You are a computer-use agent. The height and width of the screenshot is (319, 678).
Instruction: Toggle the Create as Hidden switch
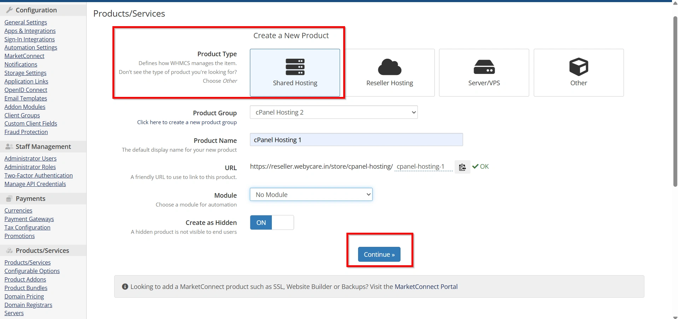272,222
